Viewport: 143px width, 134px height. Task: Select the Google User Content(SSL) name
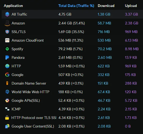[33, 126]
